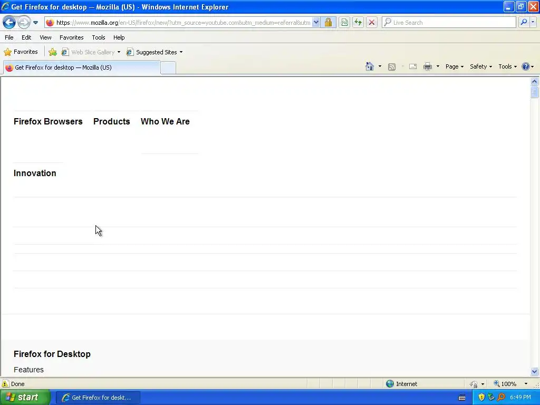The height and width of the screenshot is (405, 540).
Task: Click the orange magnifier tray icon
Action: [x=501, y=398]
